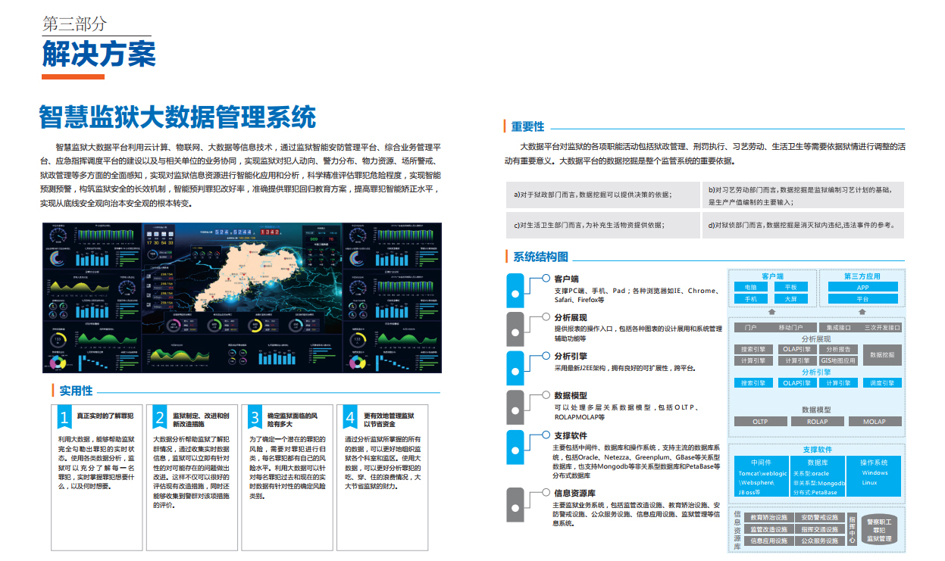Click the 安防警戒设施 block
This screenshot has height=561, width=945.
820,518
